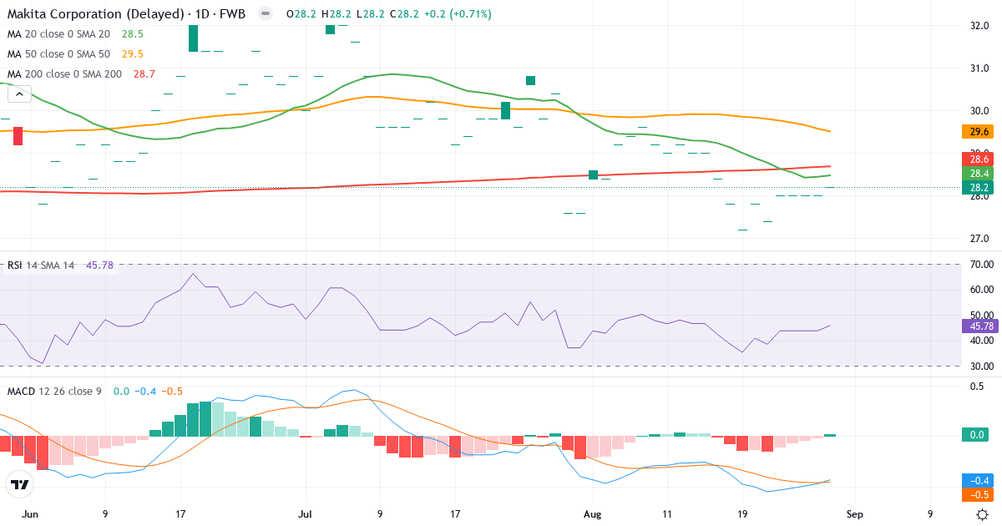Click the green 0.0 histogram axis label

click(x=976, y=435)
